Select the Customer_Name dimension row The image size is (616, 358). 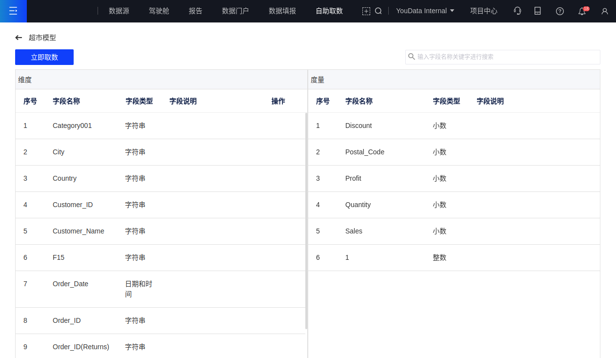78,231
